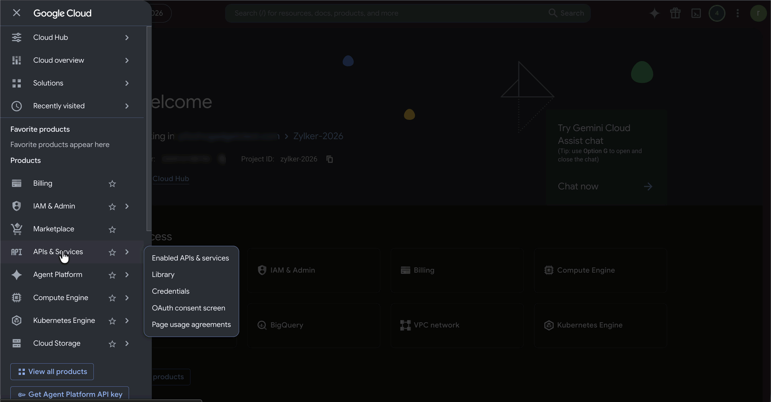This screenshot has height=402, width=771.
Task: Click the IAM & Admin shield icon in sidebar
Action: coord(16,206)
